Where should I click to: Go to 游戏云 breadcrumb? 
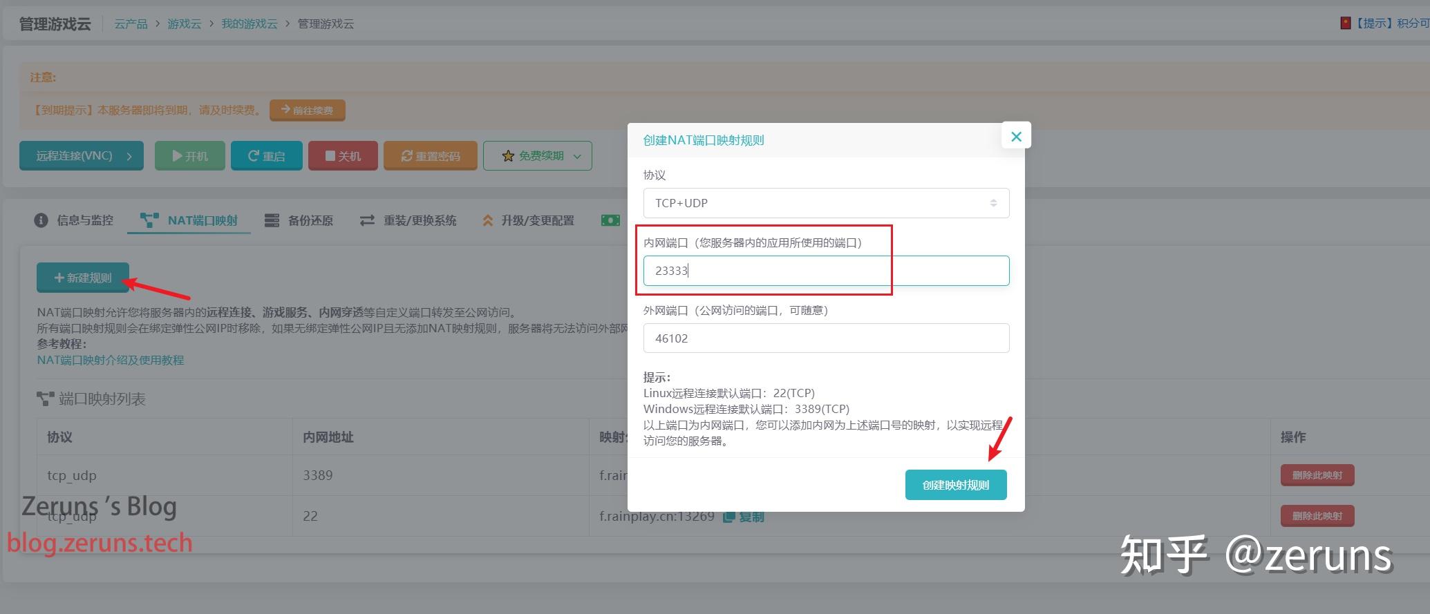(184, 23)
